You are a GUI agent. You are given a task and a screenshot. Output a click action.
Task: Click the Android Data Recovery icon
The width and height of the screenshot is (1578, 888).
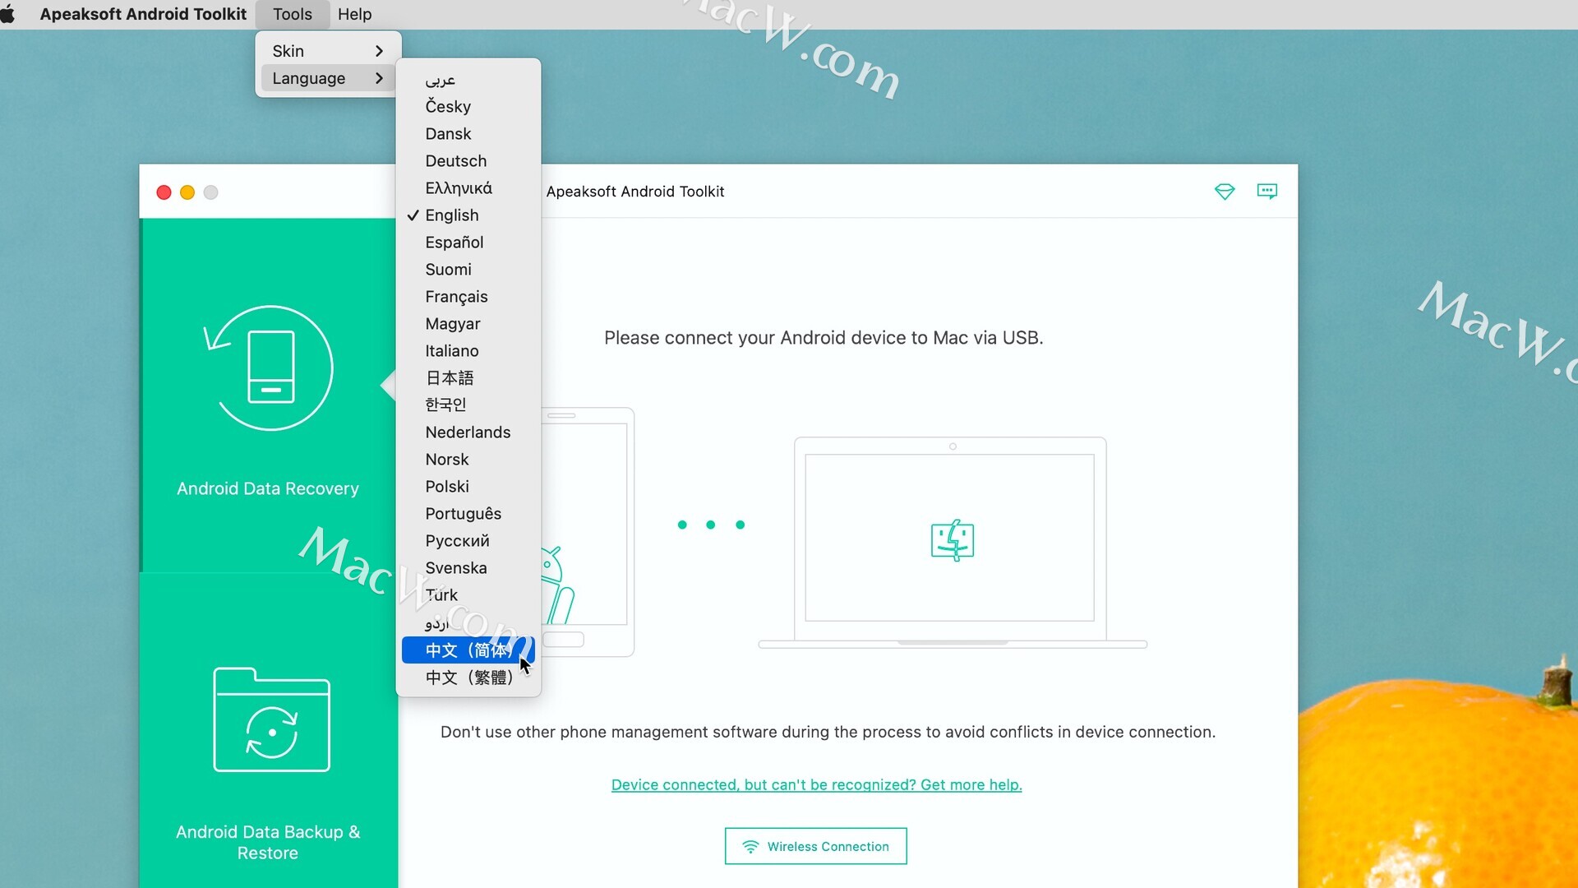[269, 368]
